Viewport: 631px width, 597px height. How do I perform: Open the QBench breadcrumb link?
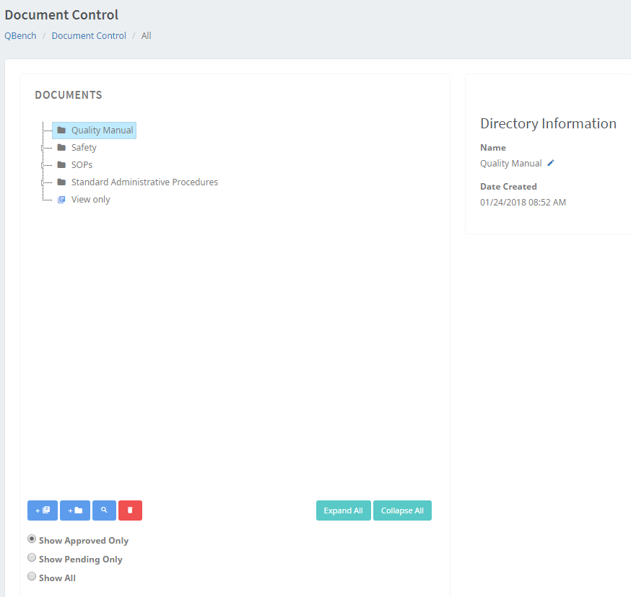[20, 36]
